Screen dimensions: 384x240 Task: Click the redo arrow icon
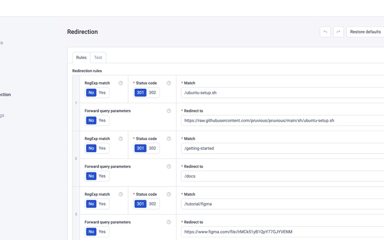tap(338, 32)
